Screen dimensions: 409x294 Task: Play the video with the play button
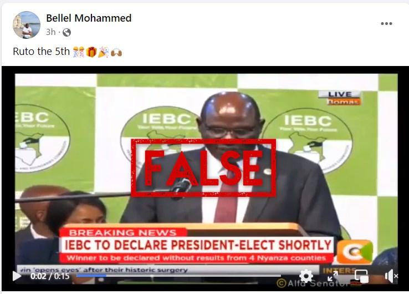(17, 276)
